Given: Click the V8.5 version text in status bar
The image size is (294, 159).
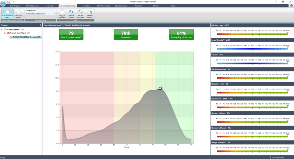Looking at the screenshot, I should (278, 157).
